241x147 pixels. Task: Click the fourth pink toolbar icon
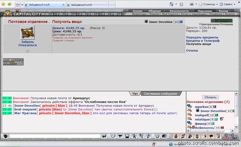tap(197, 136)
